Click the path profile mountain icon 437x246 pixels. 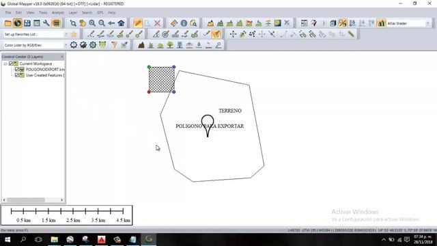[210, 23]
